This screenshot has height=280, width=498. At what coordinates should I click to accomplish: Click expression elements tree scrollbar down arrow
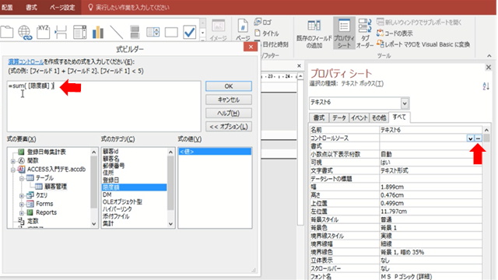pos(94,224)
